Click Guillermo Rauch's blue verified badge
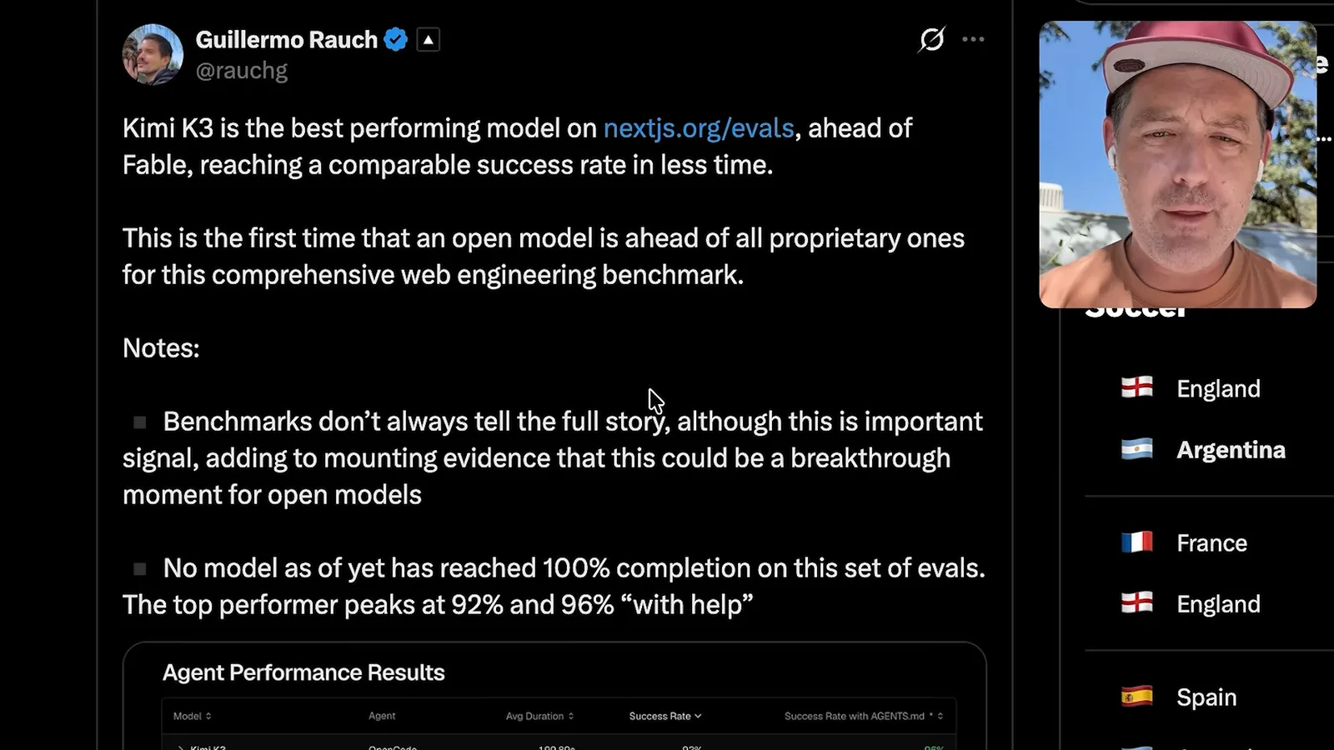The image size is (1334, 750). [x=395, y=39]
